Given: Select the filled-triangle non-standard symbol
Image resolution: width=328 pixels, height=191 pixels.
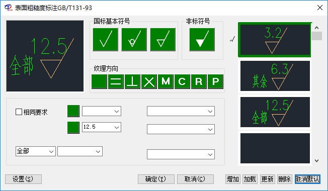Looking at the screenshot, I should tap(202, 39).
